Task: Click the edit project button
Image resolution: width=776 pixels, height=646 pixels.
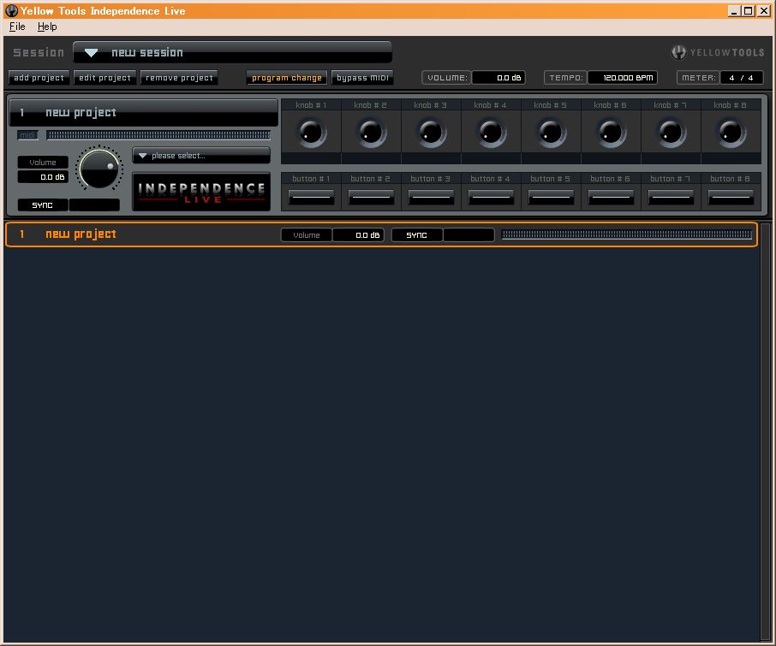Action: (x=104, y=78)
